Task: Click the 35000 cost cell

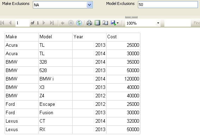Action: 123,62
